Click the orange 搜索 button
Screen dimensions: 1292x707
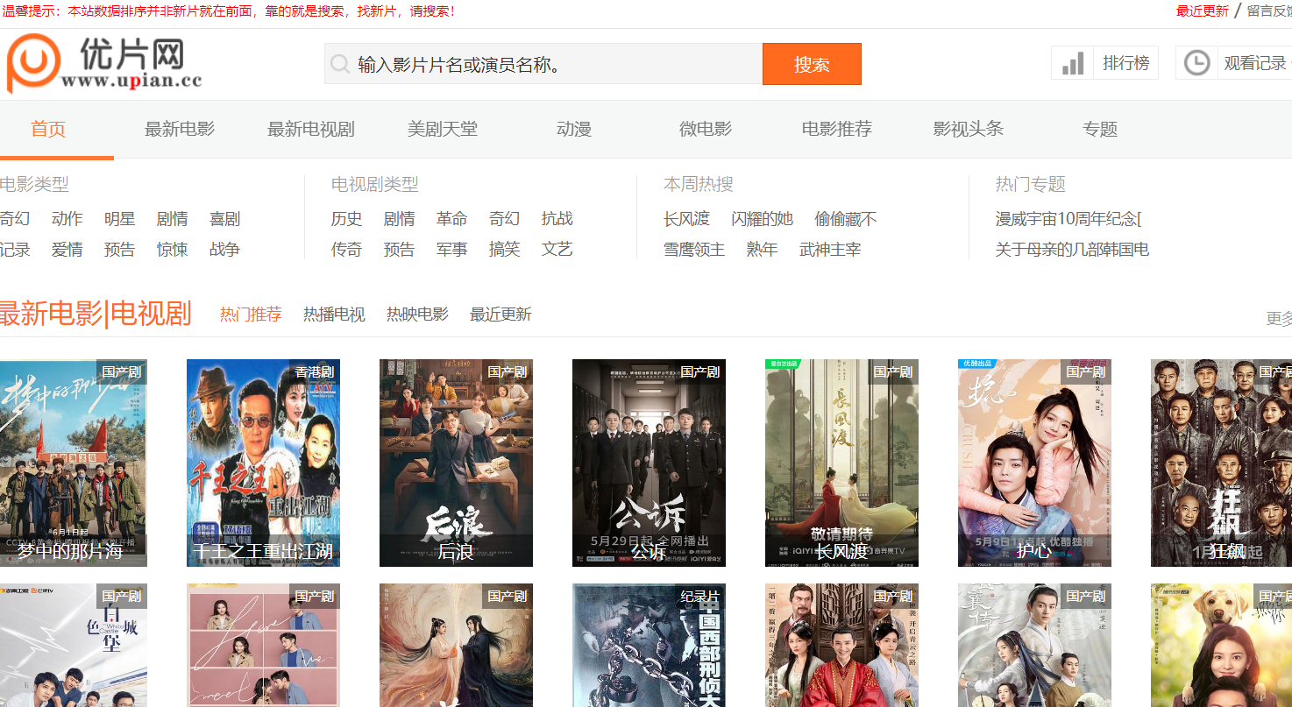pyautogui.click(x=812, y=64)
